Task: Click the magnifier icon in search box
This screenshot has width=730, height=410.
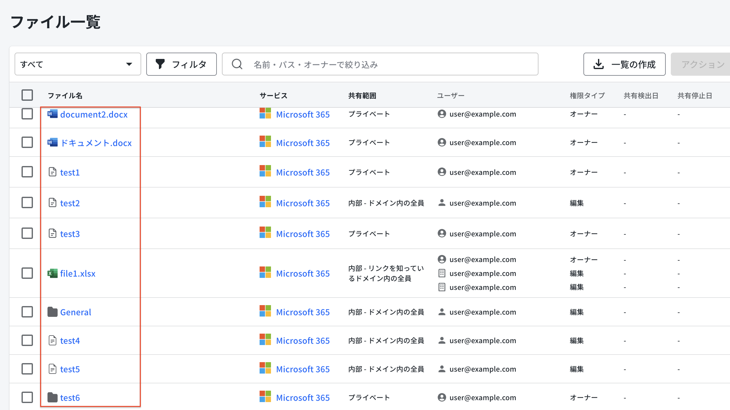Action: (237, 64)
